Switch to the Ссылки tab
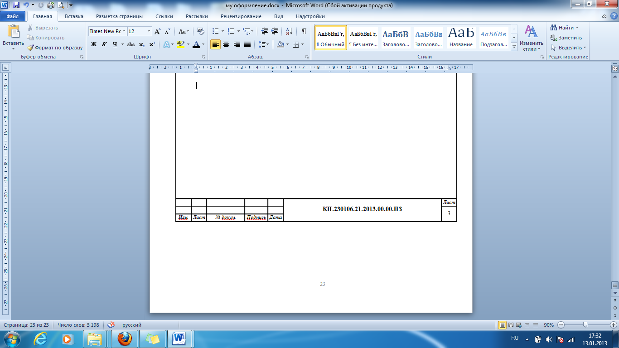 (164, 16)
